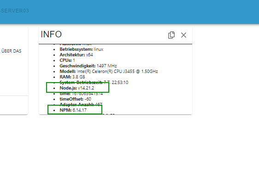Select the 'System-Betriebszeit' uptime line
Screen dimensions: 259x179
tap(94, 82)
